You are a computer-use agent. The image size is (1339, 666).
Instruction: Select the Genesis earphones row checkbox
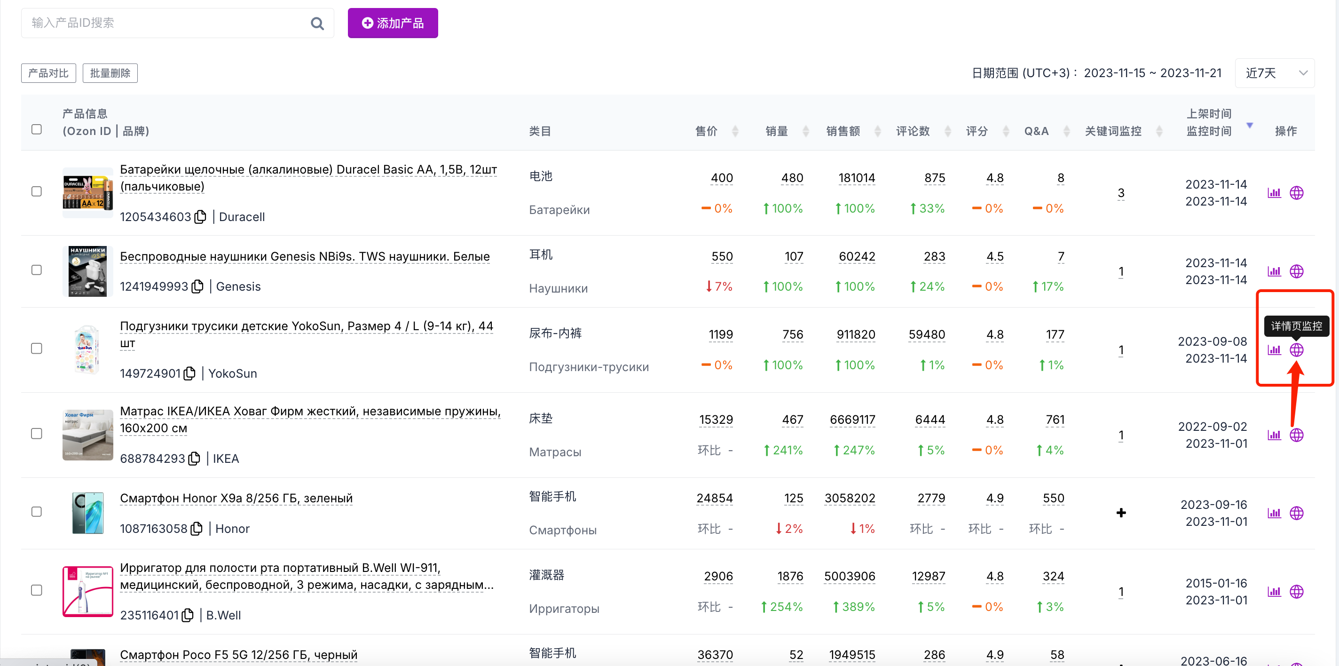tap(36, 270)
